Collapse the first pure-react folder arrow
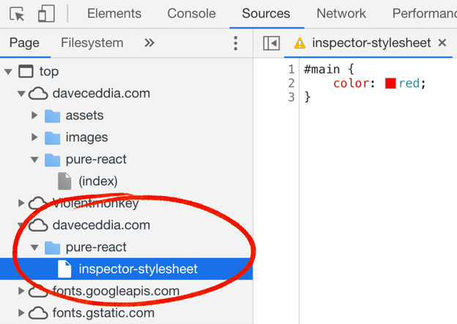The image size is (457, 324). (34, 160)
